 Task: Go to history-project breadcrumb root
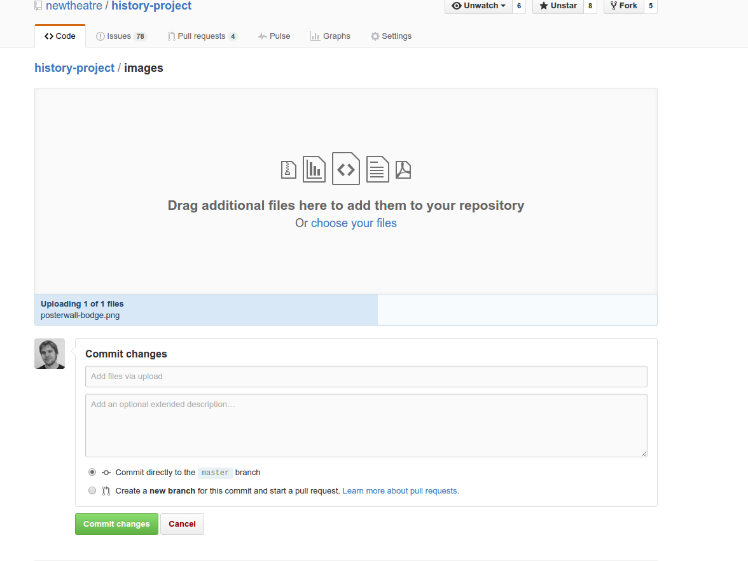(74, 67)
